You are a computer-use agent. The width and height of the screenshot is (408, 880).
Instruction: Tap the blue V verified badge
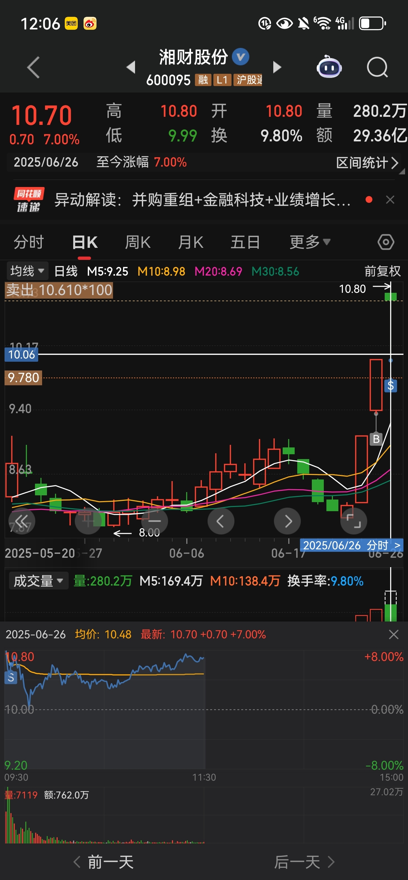240,56
